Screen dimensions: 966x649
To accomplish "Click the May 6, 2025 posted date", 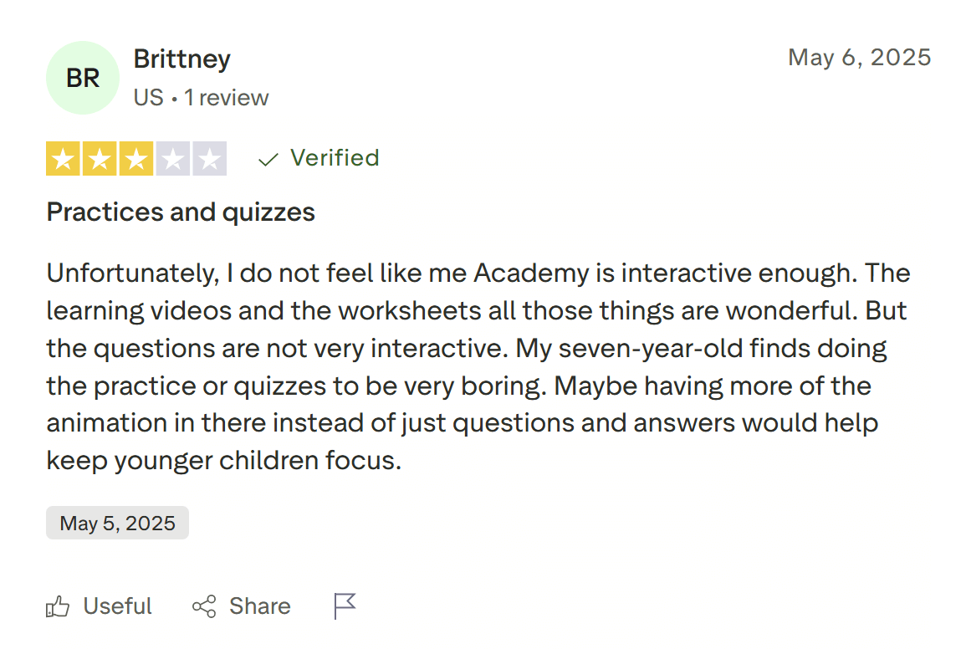I will coord(859,59).
